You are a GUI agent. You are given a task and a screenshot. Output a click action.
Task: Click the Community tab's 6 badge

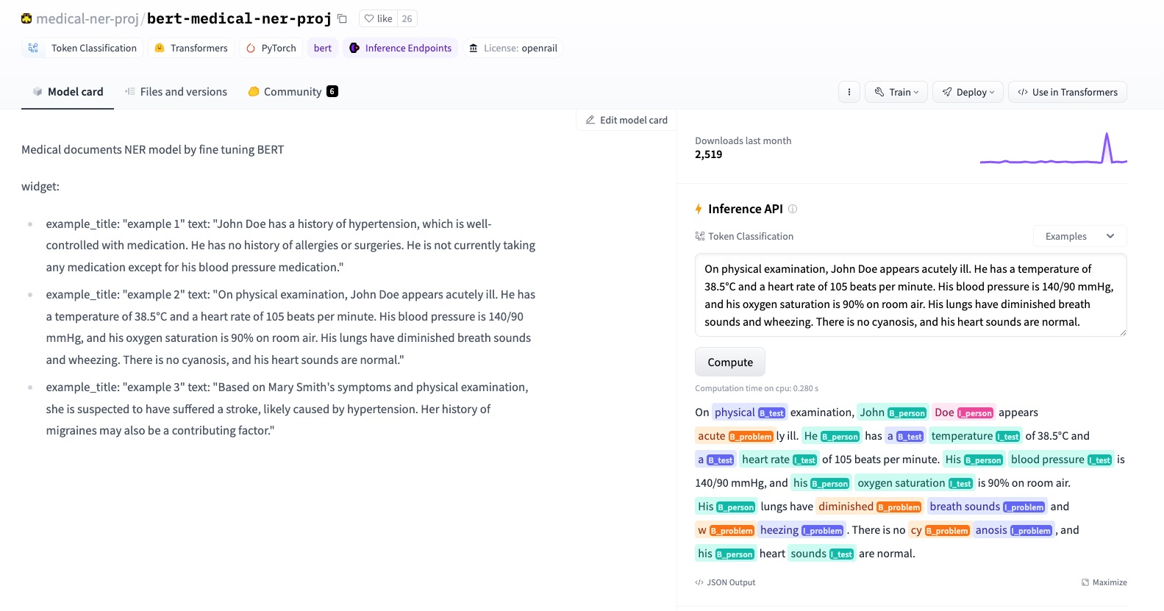coord(332,91)
